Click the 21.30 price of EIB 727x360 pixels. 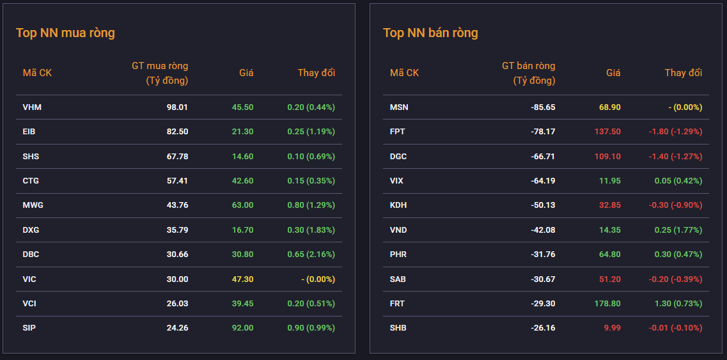click(x=243, y=132)
